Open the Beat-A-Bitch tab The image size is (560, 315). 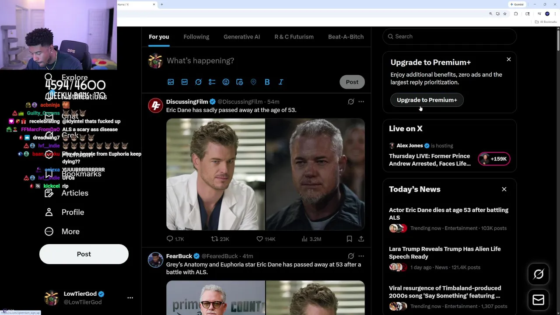[x=346, y=37]
